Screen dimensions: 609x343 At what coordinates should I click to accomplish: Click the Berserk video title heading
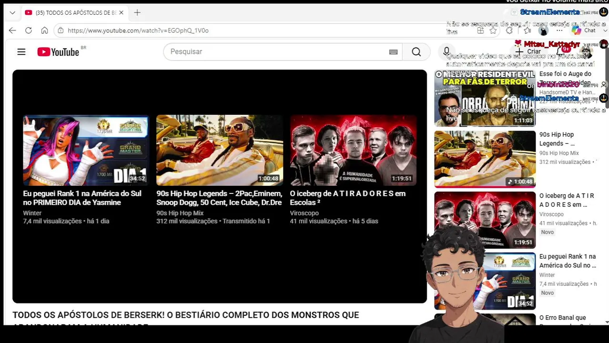point(185,319)
